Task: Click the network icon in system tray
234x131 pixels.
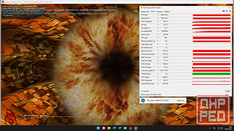Action: [219, 128]
